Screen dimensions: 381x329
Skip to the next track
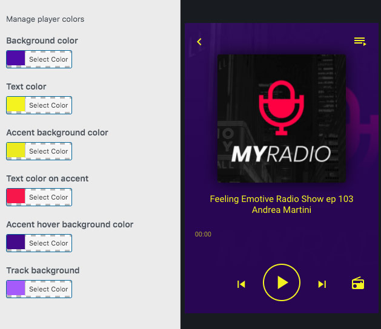click(x=322, y=284)
